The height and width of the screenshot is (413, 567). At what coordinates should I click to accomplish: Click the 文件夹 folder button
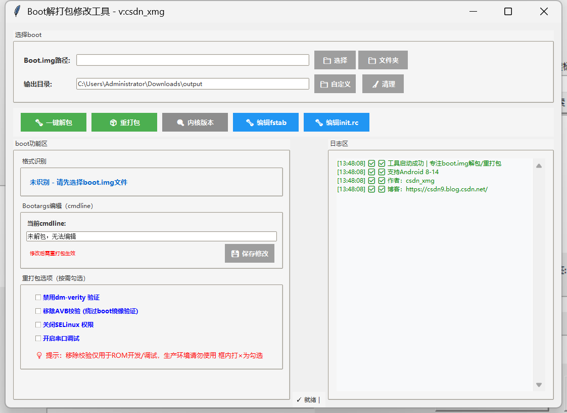coord(383,60)
